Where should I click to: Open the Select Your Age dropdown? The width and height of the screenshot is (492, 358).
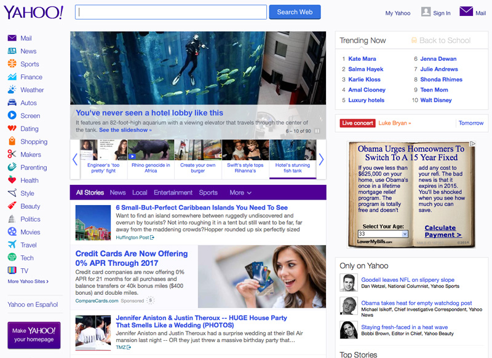(x=383, y=234)
